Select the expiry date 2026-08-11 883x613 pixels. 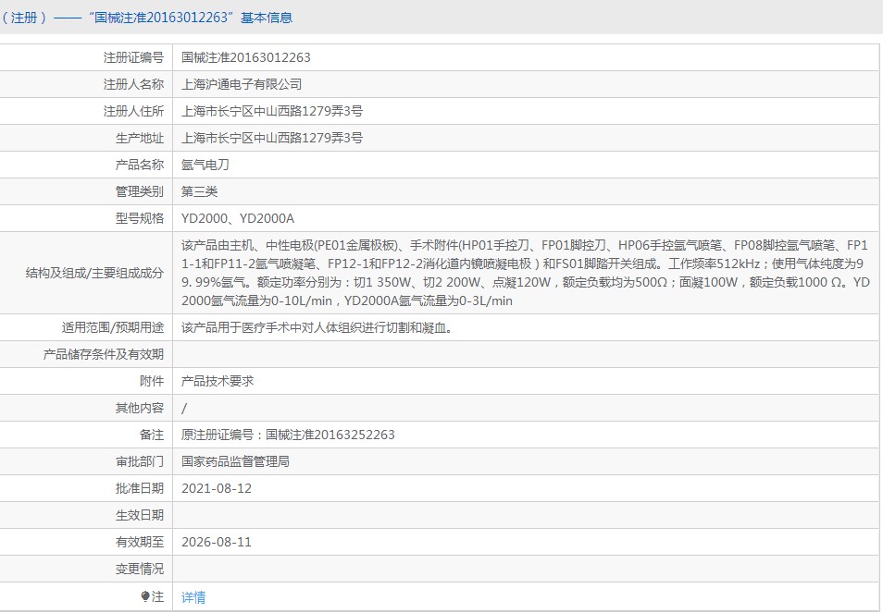217,542
